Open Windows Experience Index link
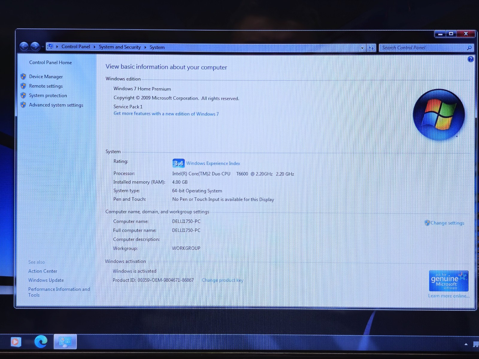Image resolution: width=479 pixels, height=359 pixels. tap(213, 163)
